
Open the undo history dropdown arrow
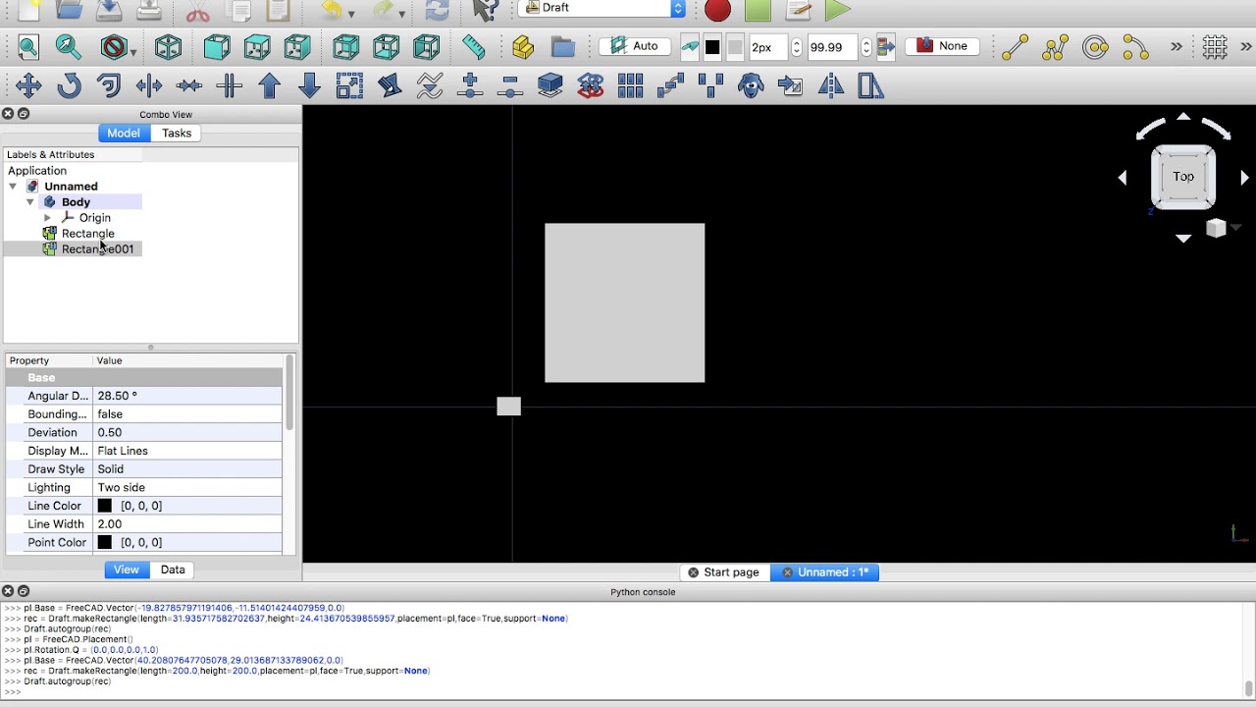coord(351,14)
